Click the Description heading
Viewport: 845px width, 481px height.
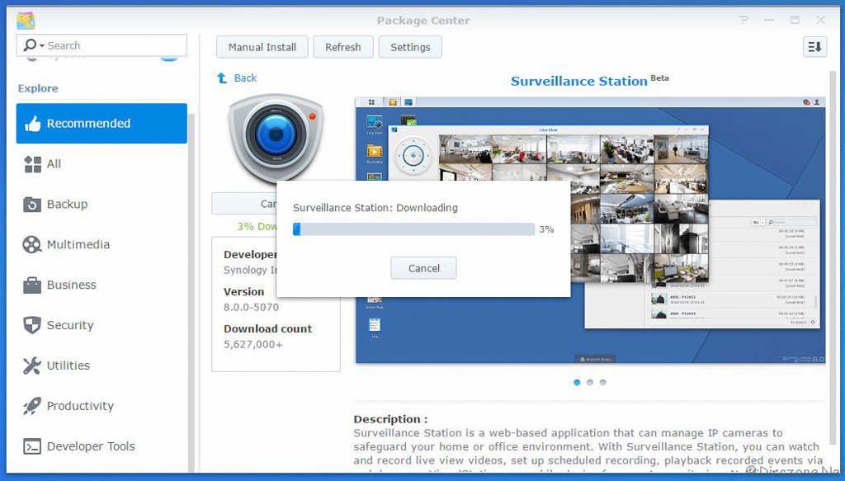[390, 419]
